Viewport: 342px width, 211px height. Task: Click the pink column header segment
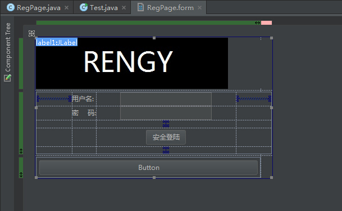(x=266, y=23)
